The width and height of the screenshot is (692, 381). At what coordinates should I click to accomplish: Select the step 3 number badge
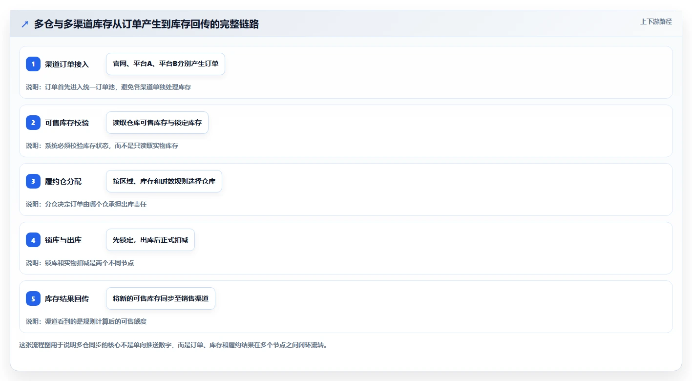coord(33,181)
